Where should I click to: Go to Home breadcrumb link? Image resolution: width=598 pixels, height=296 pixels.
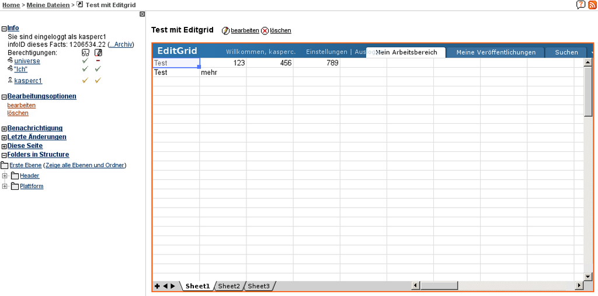click(x=11, y=5)
